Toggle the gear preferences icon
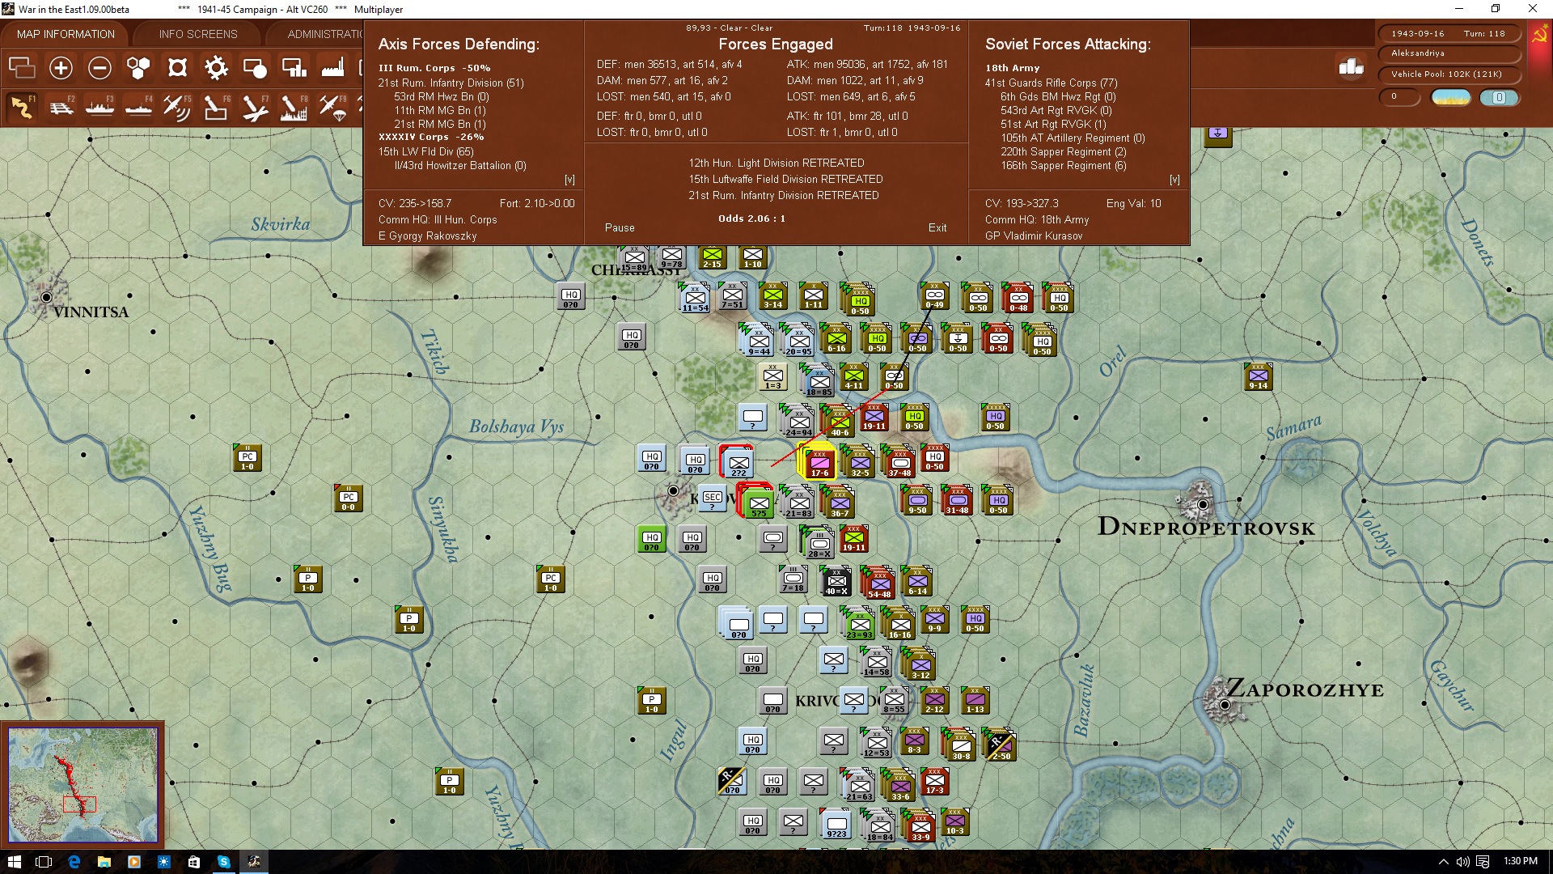This screenshot has width=1553, height=874. pos(216,68)
